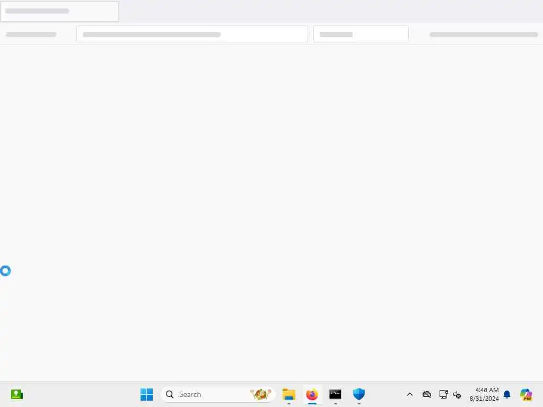The width and height of the screenshot is (543, 407).
Task: Open Windows Security shield icon
Action: point(359,394)
